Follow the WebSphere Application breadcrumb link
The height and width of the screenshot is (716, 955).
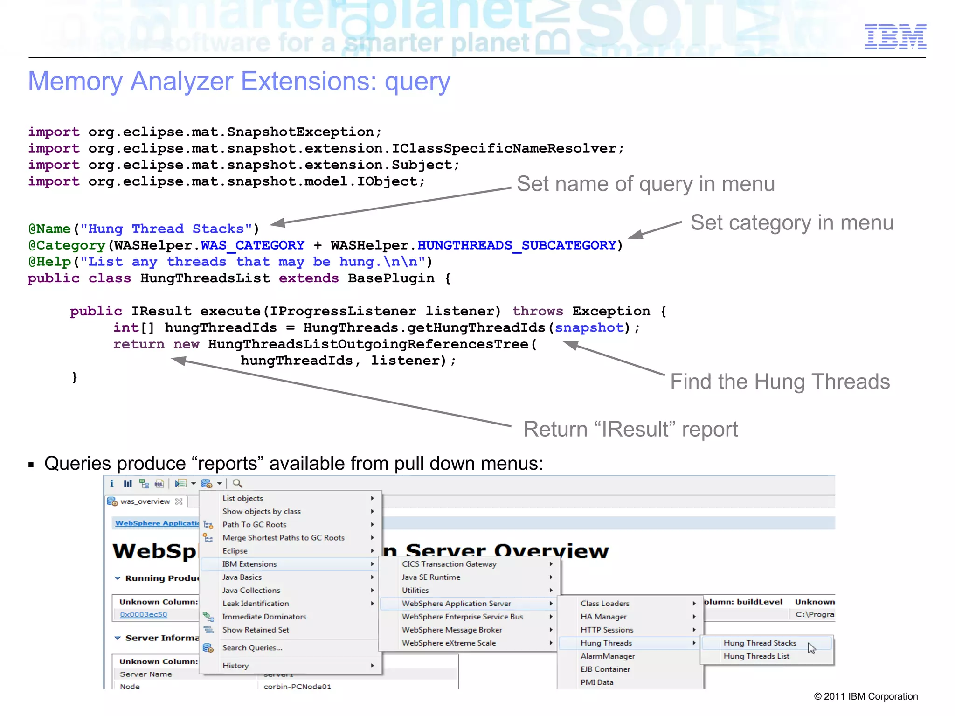[x=157, y=523]
